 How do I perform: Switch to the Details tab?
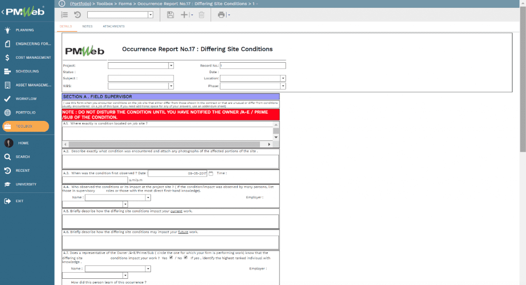(x=66, y=26)
